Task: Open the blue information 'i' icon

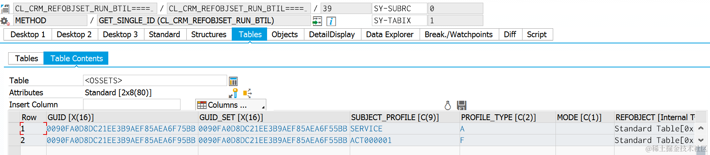Action: coord(331,21)
